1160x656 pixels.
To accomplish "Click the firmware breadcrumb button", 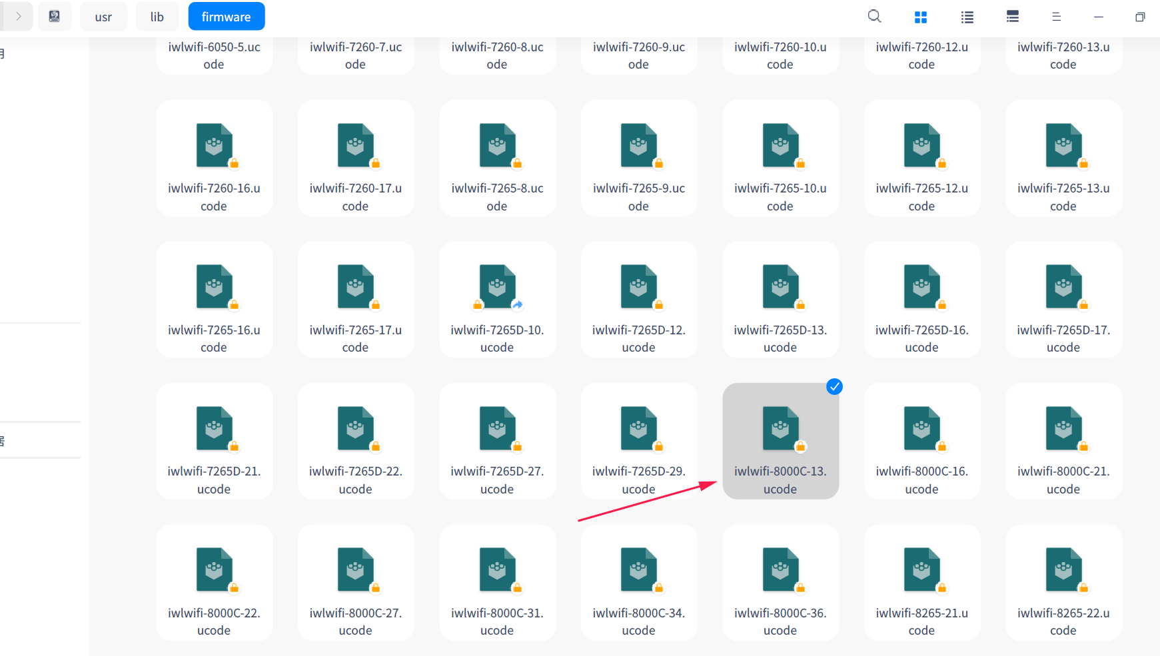I will click(226, 17).
